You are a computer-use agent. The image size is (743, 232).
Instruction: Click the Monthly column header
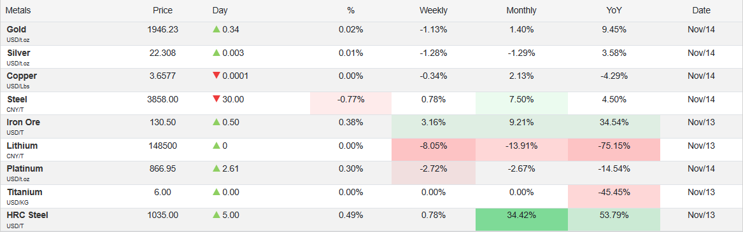point(521,10)
